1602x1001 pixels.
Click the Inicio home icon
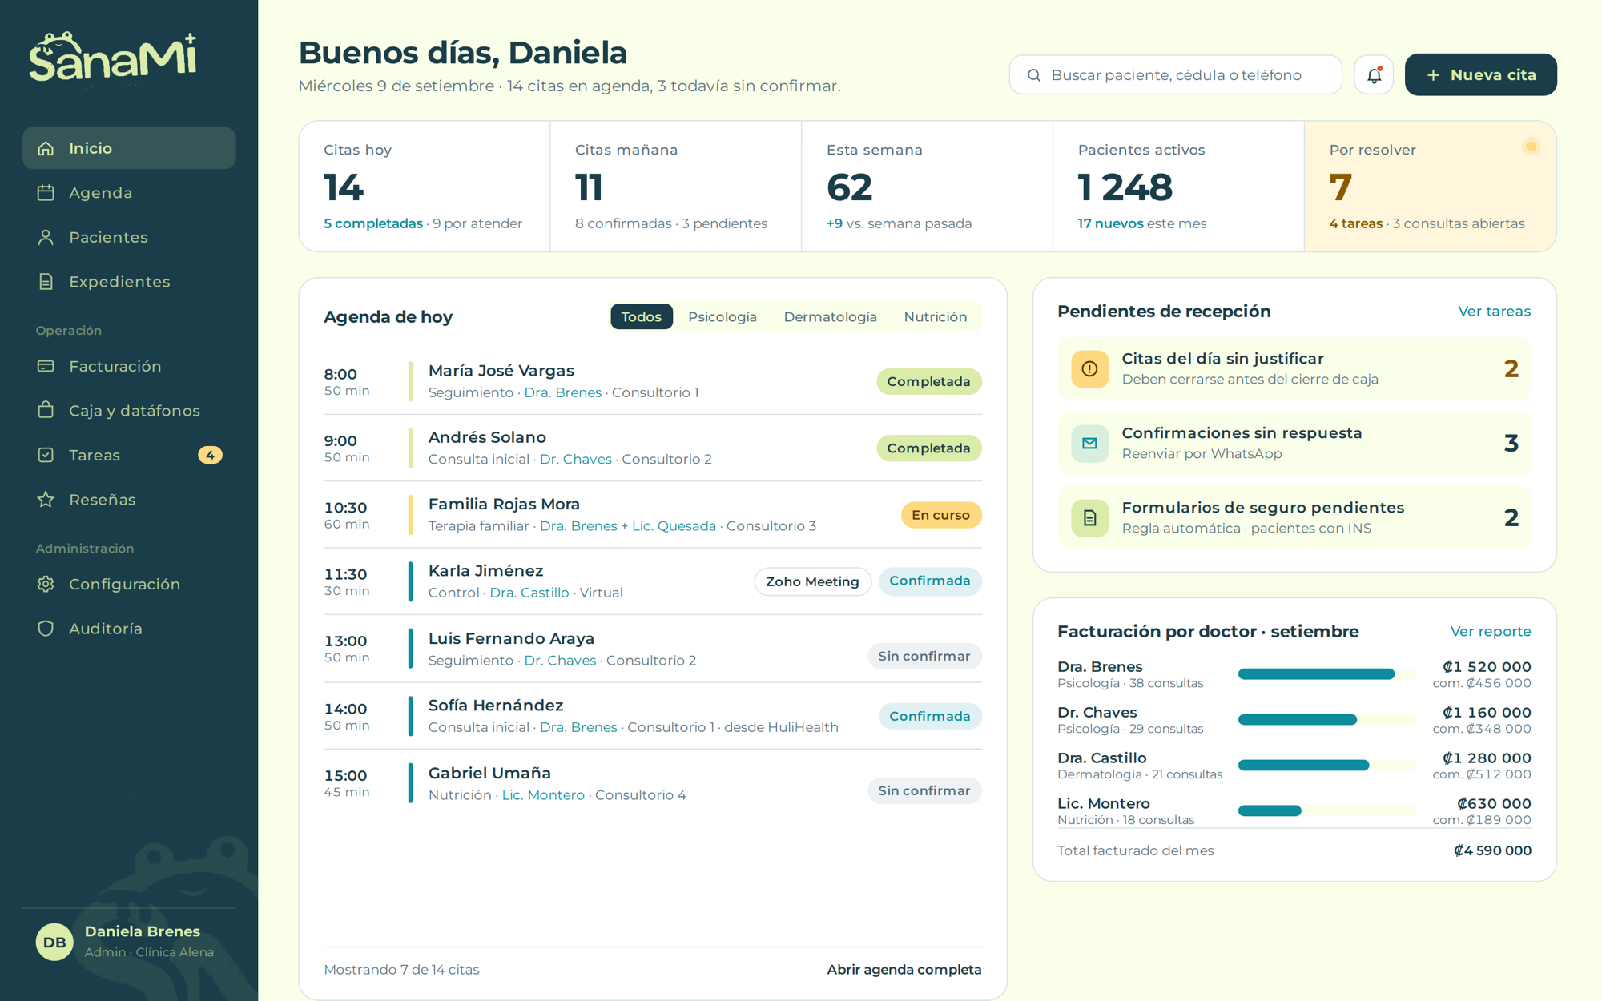[x=46, y=148]
